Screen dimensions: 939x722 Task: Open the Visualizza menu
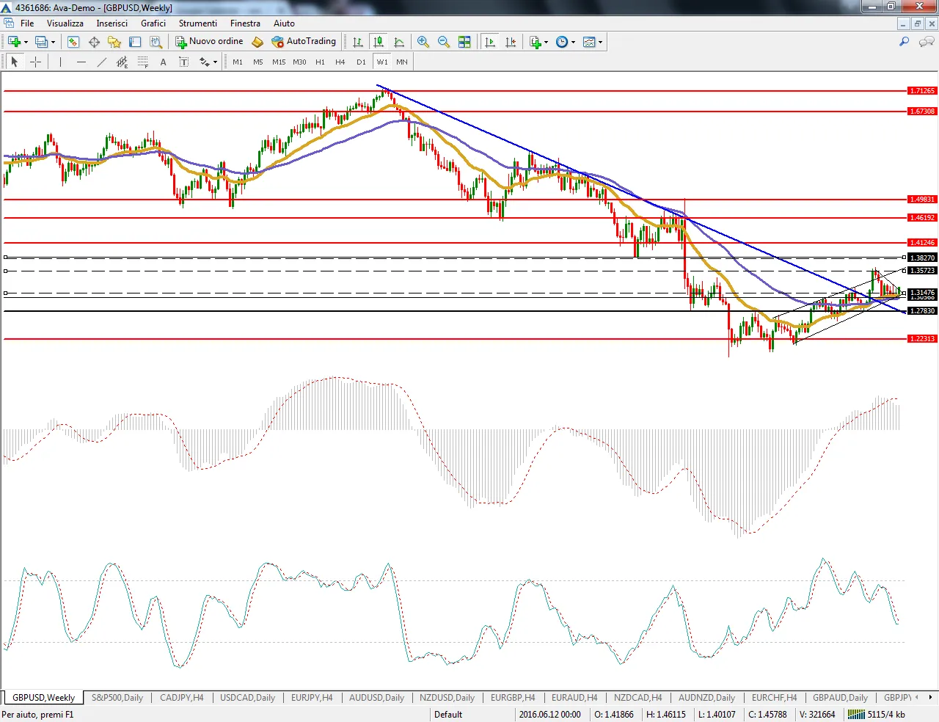point(65,23)
